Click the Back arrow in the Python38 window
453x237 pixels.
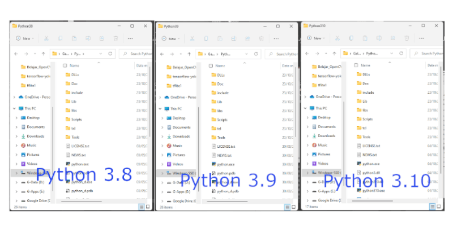tap(16, 54)
